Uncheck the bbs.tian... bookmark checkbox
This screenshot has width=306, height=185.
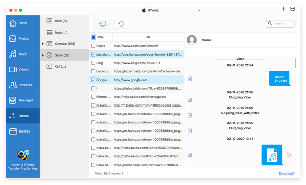point(93,55)
